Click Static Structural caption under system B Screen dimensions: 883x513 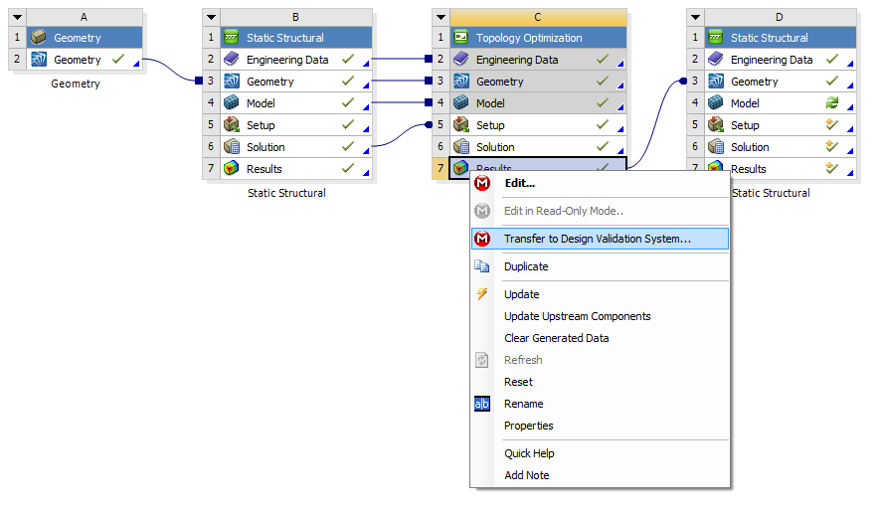pos(286,193)
